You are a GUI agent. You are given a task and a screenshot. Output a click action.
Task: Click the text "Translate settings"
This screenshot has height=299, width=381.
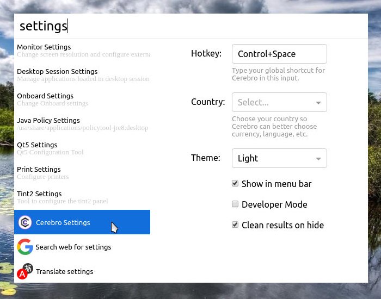pos(65,272)
